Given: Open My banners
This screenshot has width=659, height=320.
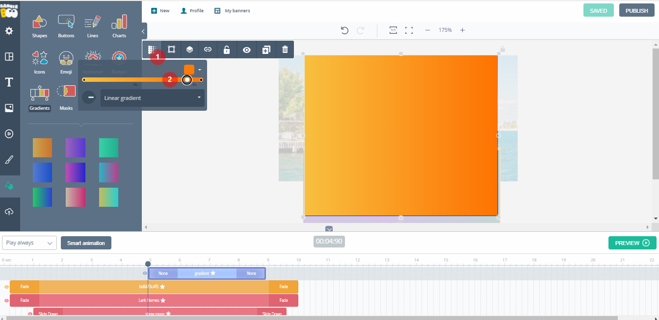Looking at the screenshot, I should click(232, 11).
